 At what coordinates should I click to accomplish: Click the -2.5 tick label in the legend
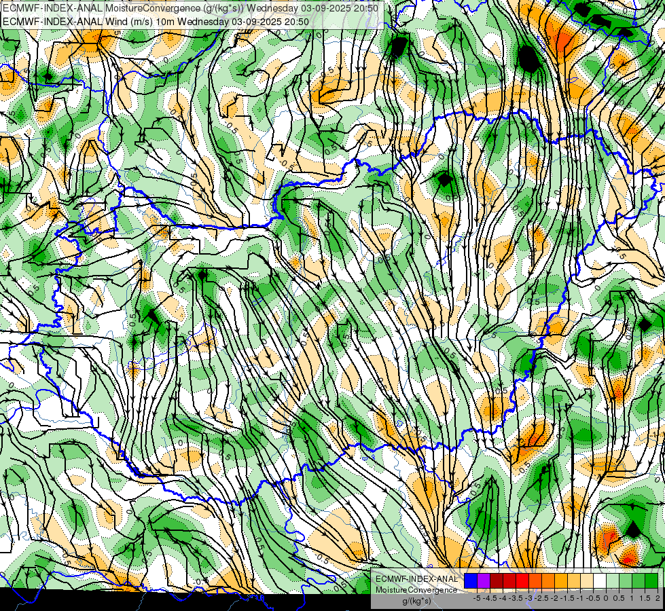click(541, 598)
